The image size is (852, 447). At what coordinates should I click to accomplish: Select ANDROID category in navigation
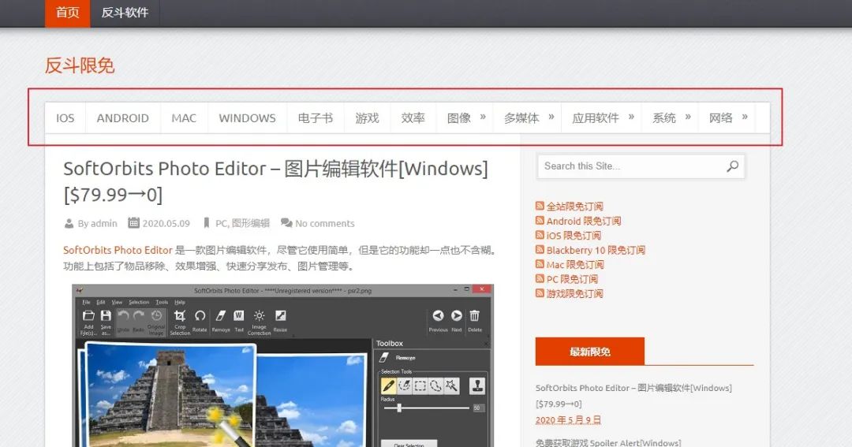coord(123,118)
